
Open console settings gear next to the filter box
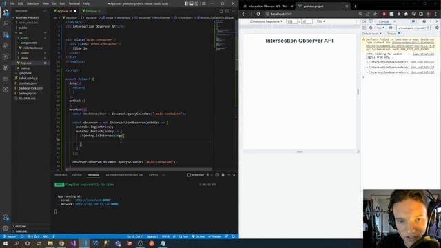coord(437,28)
